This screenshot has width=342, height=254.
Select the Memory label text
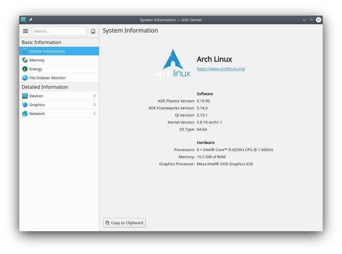pyautogui.click(x=37, y=60)
